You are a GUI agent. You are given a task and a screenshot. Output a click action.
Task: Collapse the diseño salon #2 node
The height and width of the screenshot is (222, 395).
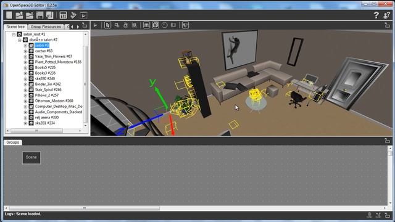pos(20,39)
